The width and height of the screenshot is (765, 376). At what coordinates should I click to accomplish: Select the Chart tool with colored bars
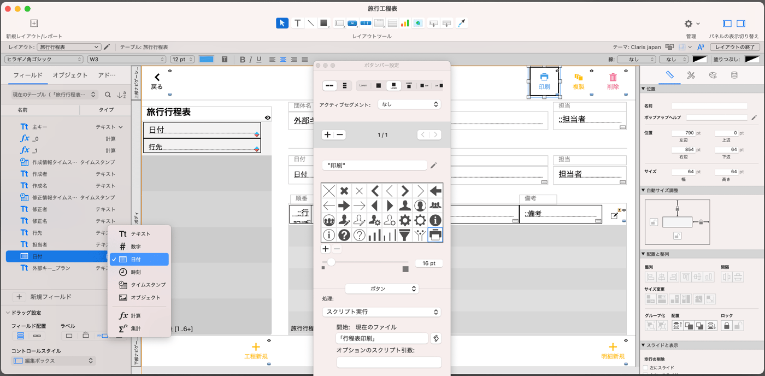[x=405, y=23]
